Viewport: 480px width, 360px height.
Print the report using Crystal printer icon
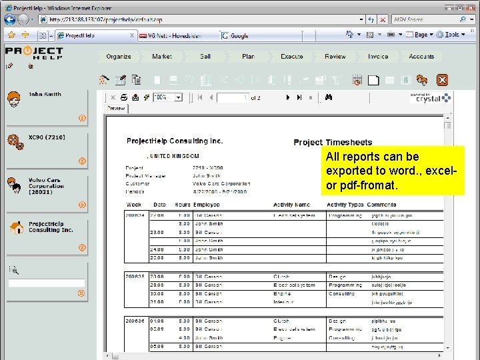tap(124, 97)
